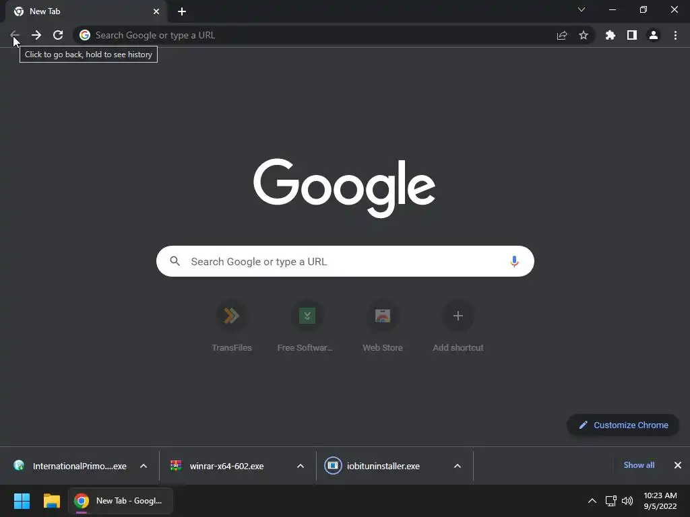
Task: Click the magnifier icon in search box
Action: 175,261
